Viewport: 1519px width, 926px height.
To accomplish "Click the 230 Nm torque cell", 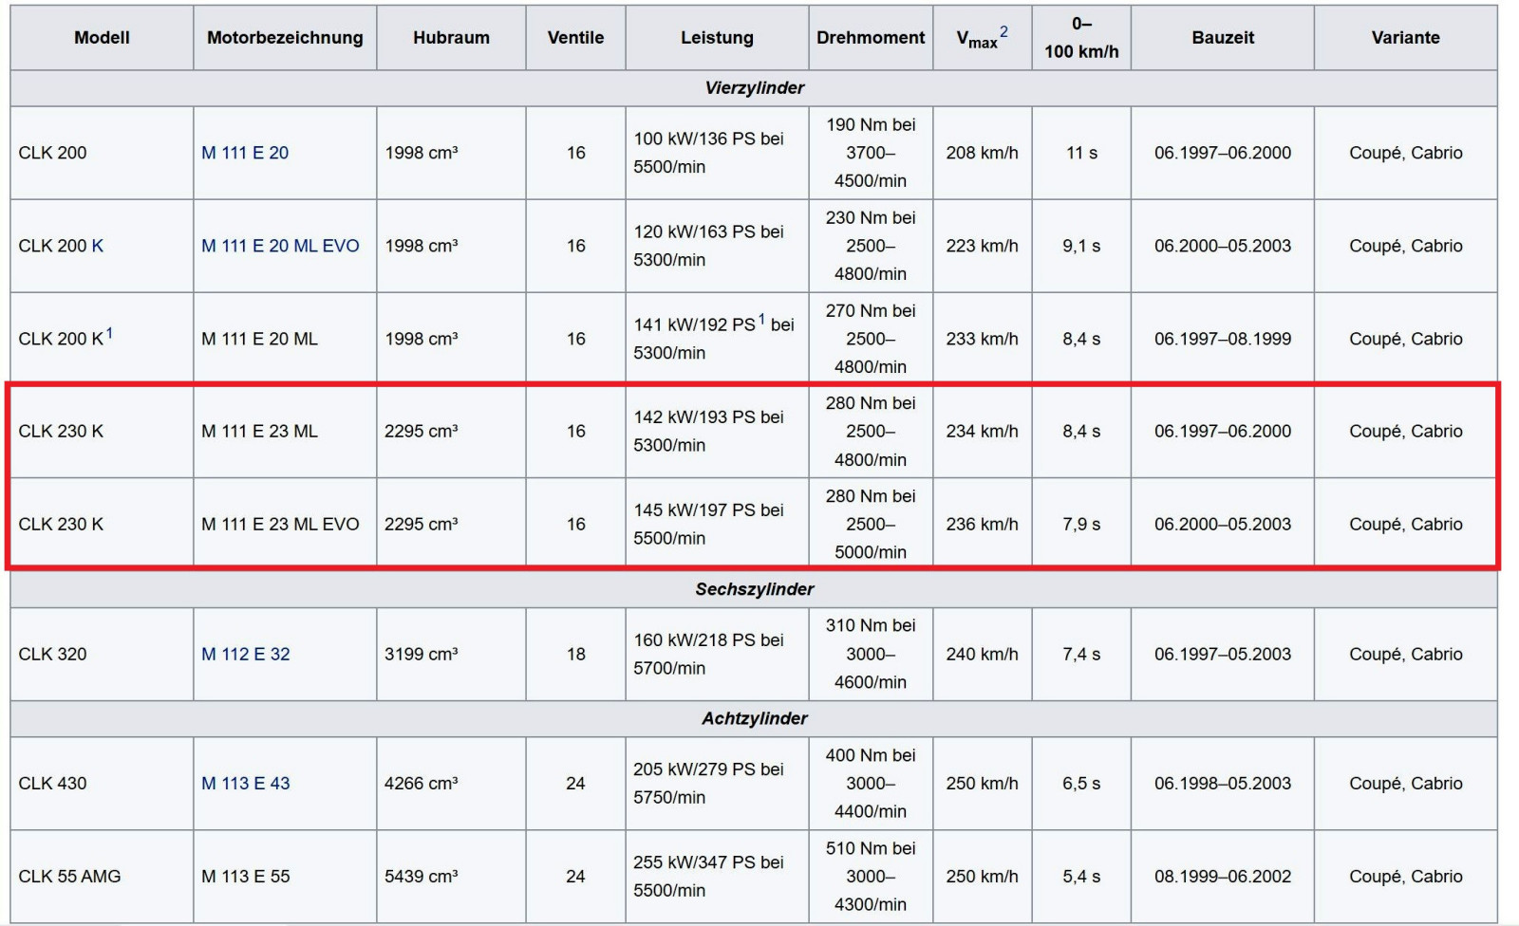I will point(871,246).
